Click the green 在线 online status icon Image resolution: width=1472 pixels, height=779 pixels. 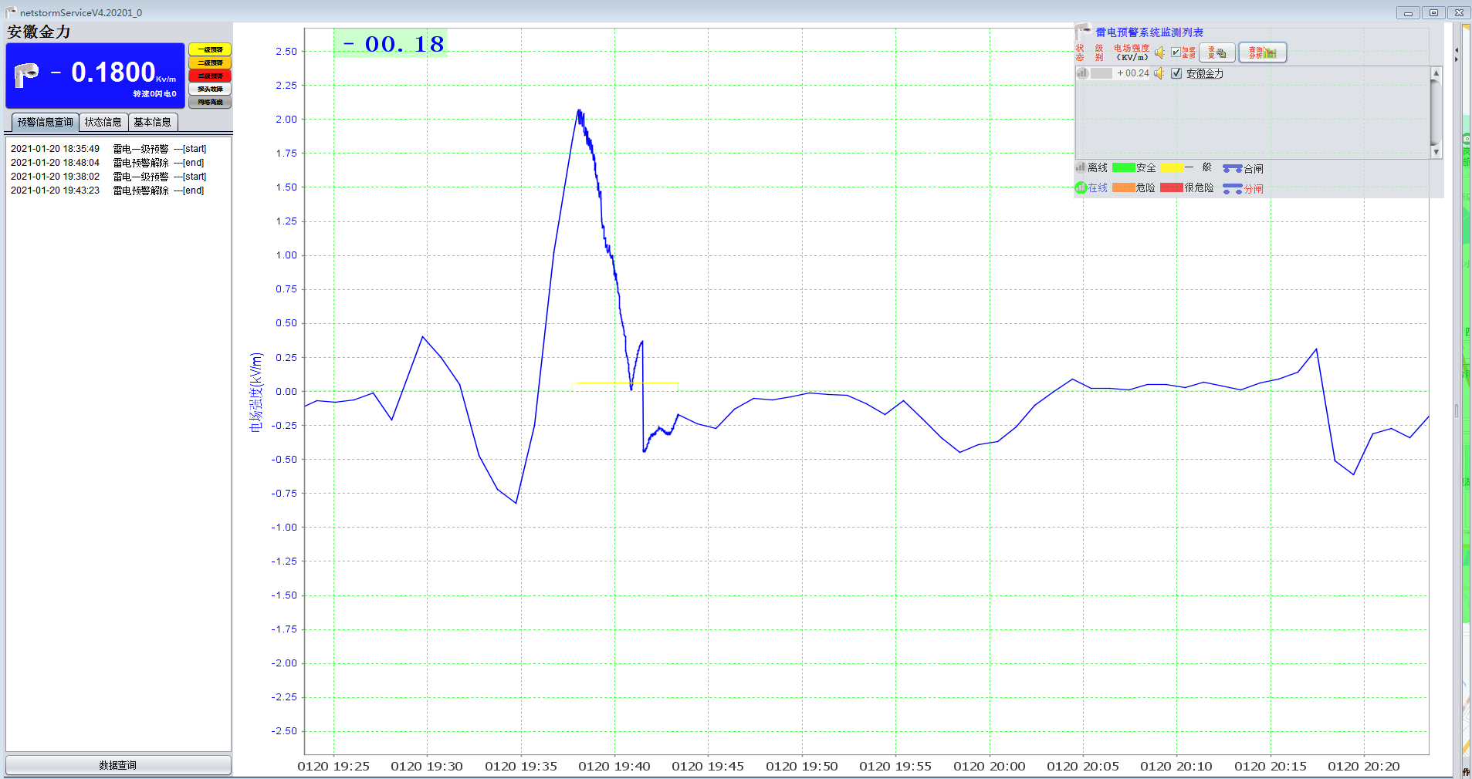coord(1081,187)
